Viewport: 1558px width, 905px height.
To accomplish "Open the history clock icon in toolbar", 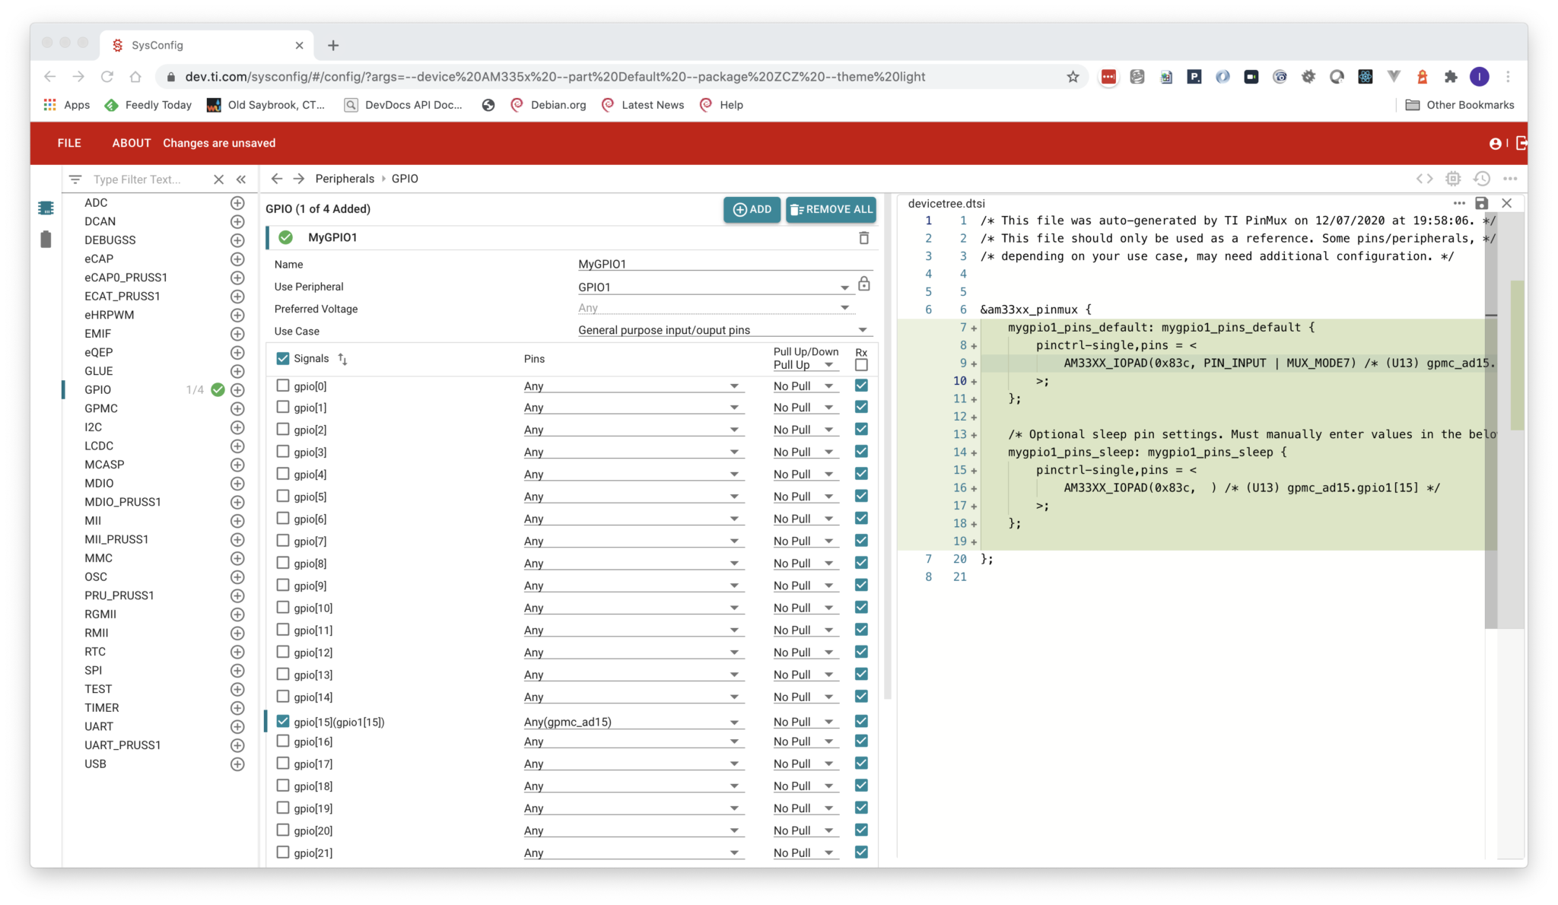I will (1481, 179).
